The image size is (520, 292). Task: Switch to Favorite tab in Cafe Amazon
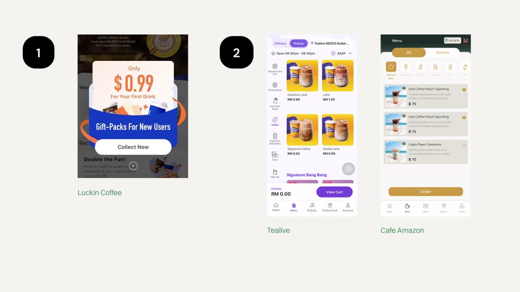442,53
